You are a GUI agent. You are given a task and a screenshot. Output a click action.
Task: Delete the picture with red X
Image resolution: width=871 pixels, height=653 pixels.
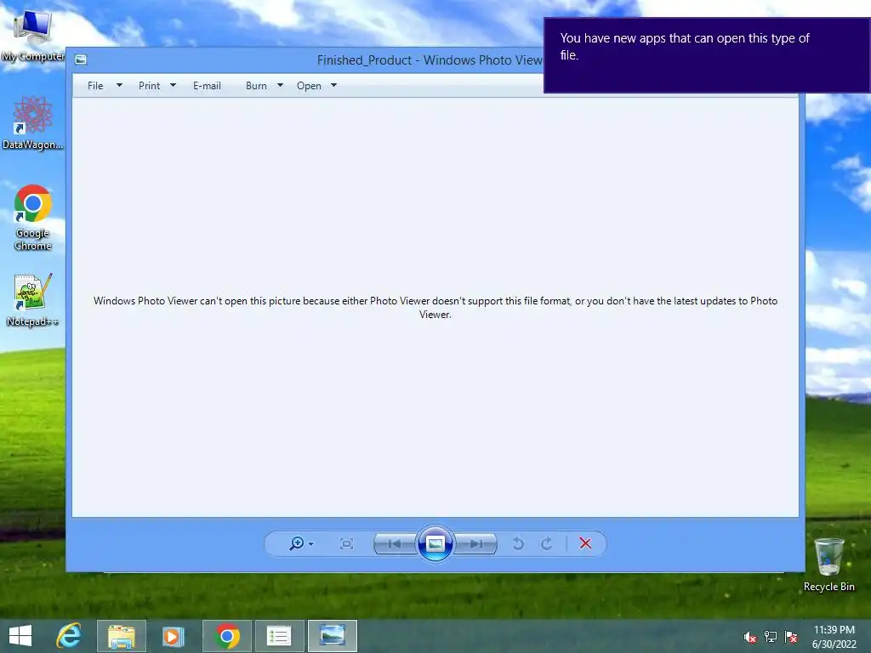click(585, 543)
